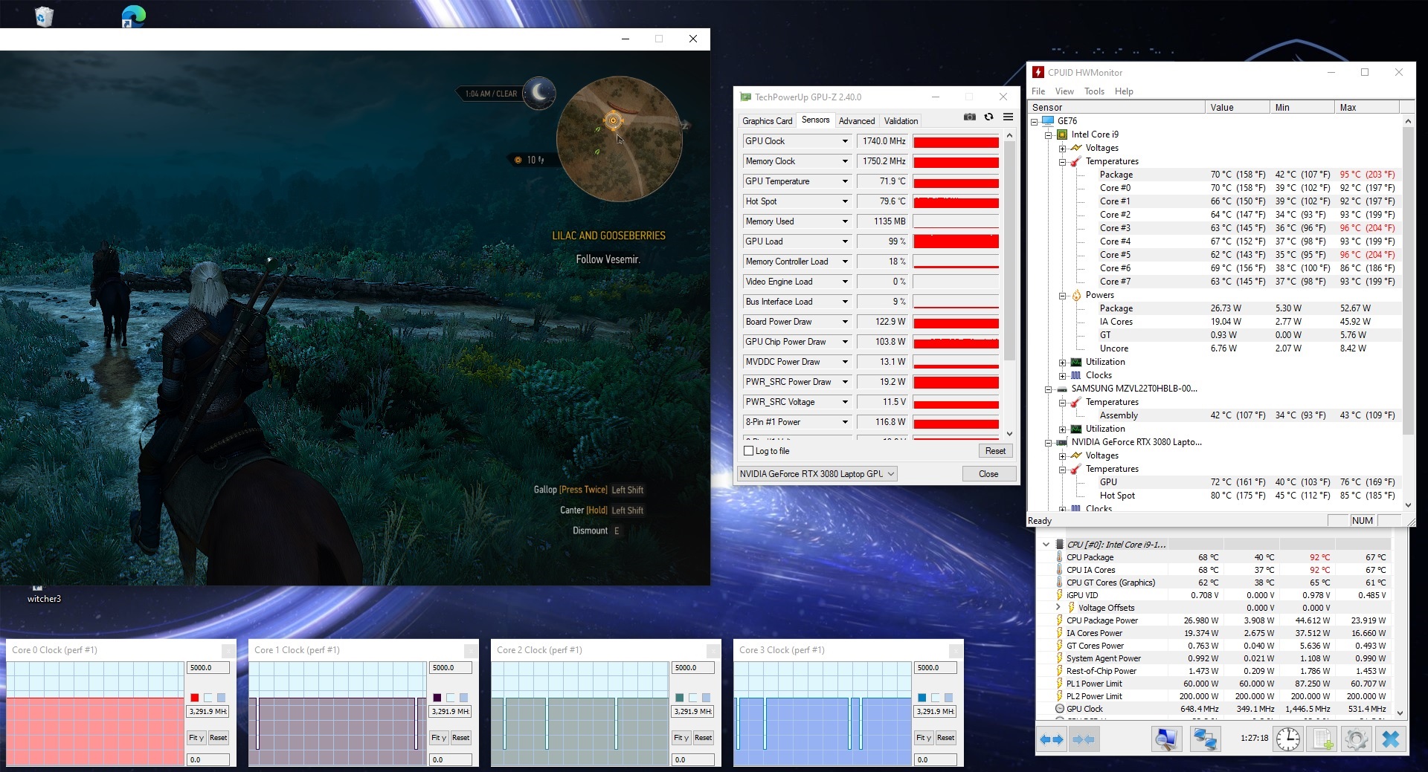
Task: Switch to the Graphics Card tab
Action: pos(767,121)
